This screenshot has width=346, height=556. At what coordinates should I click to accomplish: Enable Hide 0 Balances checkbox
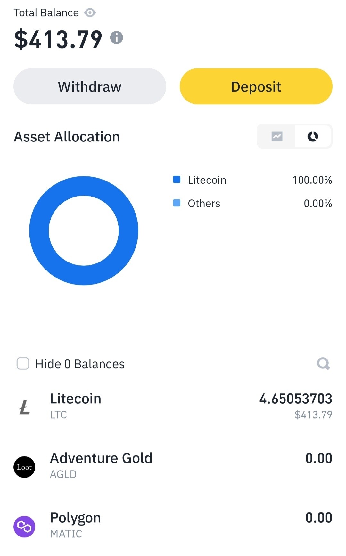click(23, 364)
